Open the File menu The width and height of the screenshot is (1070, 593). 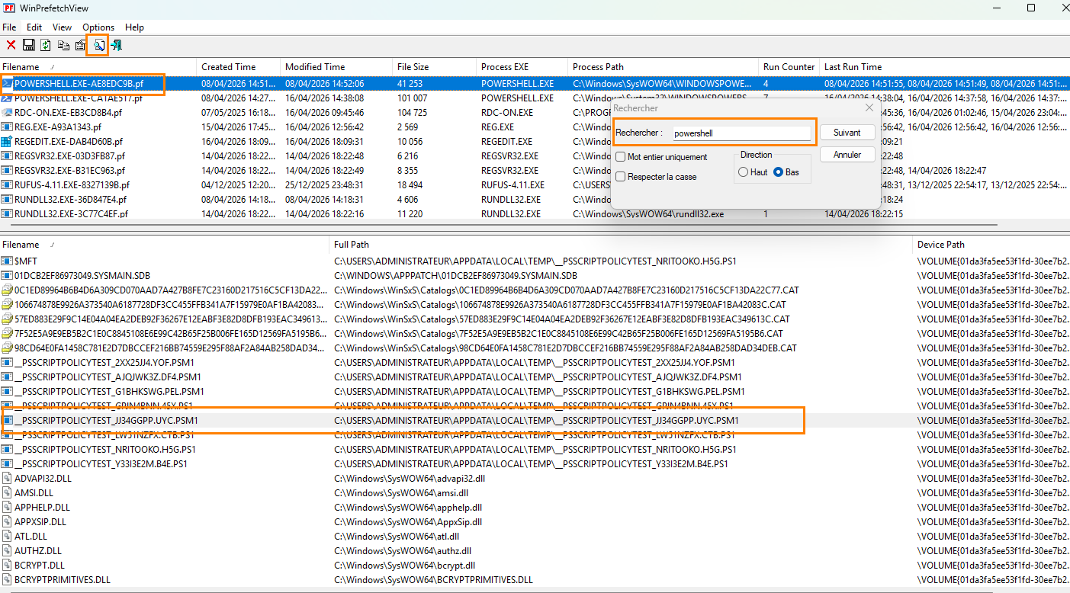click(9, 27)
